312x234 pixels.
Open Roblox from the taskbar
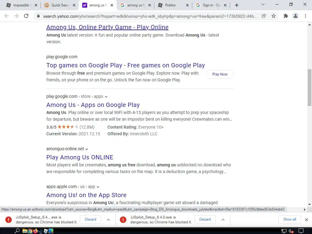pyautogui.click(x=46, y=231)
